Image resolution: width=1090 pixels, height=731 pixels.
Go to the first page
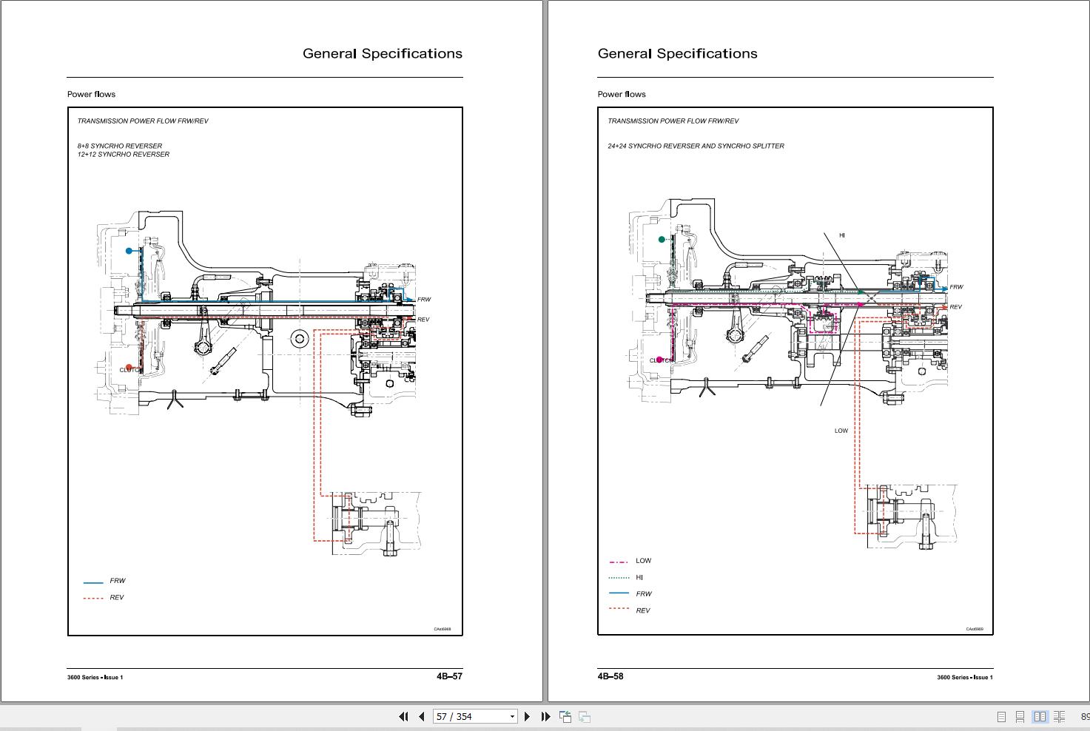[x=403, y=716]
